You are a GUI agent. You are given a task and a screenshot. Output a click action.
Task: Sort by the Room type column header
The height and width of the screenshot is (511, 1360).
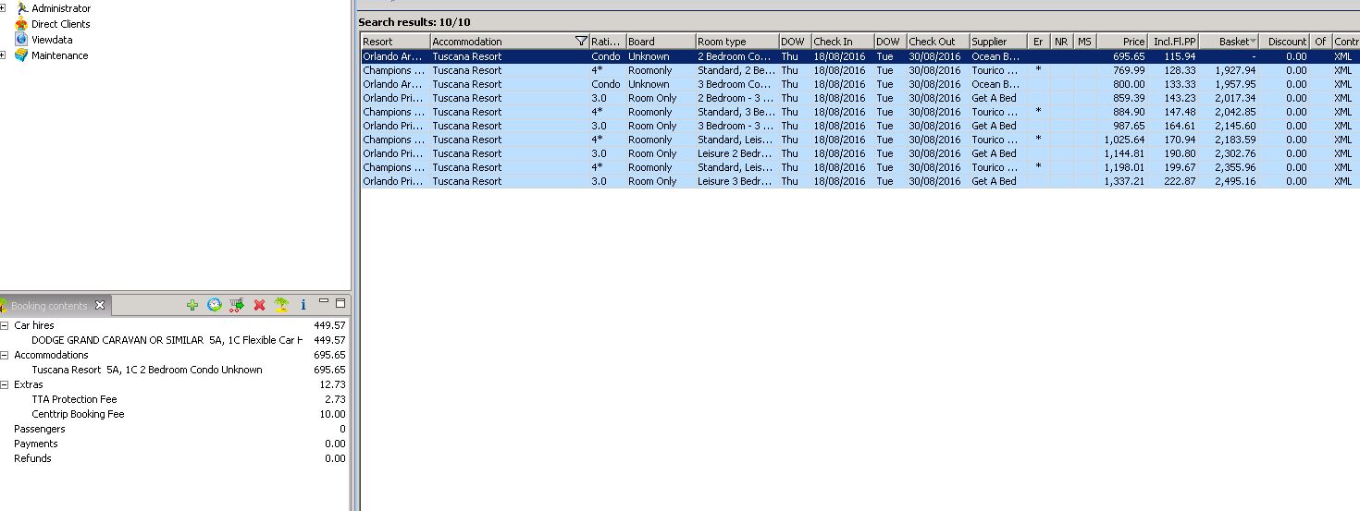(x=736, y=42)
